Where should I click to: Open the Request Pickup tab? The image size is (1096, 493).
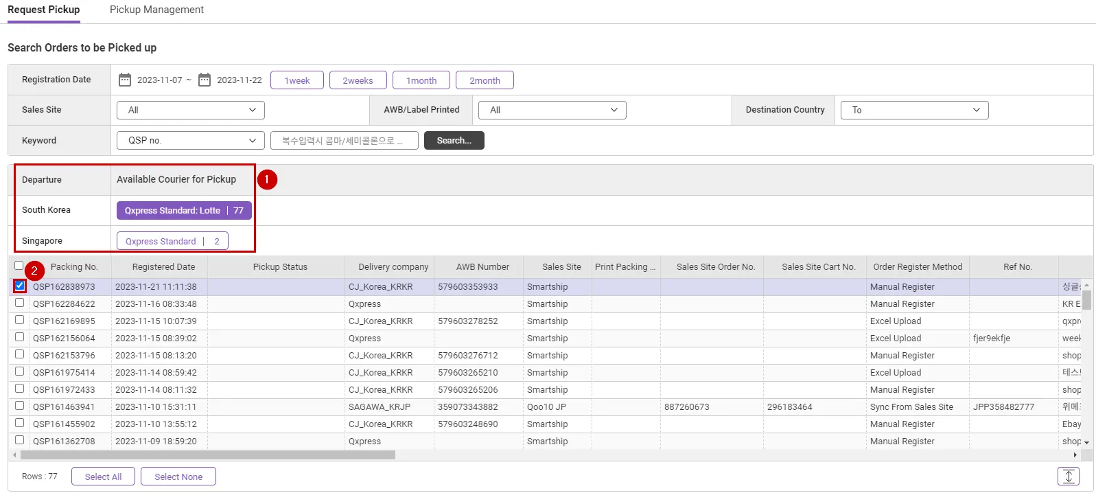pos(44,10)
